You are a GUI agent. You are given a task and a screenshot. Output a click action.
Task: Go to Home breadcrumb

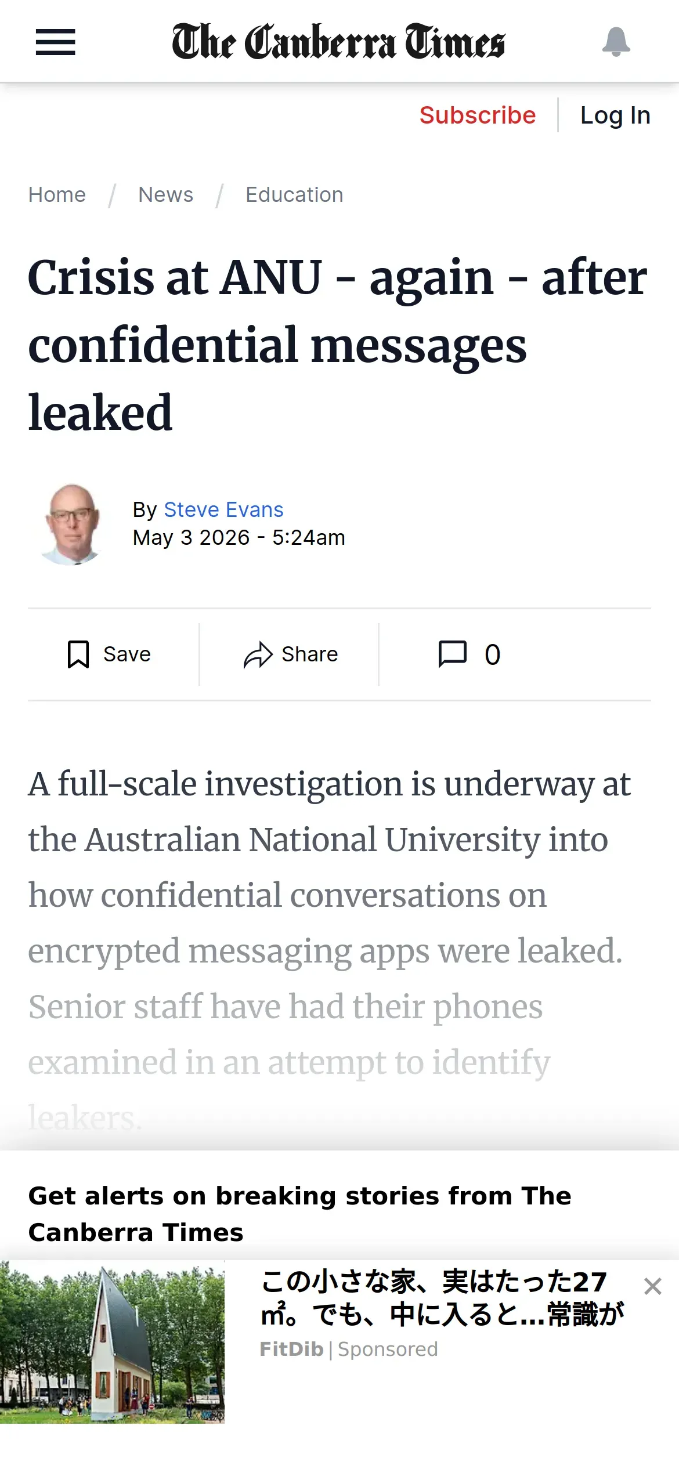(x=57, y=194)
